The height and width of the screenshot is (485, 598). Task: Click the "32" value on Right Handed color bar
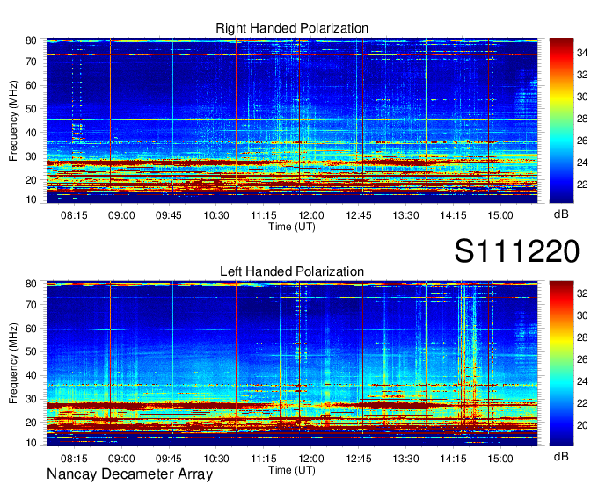click(582, 75)
